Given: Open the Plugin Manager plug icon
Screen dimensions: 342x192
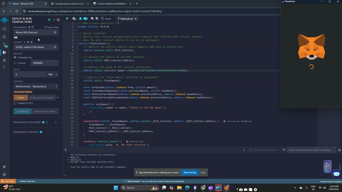Looking at the screenshot, I should [4, 167].
